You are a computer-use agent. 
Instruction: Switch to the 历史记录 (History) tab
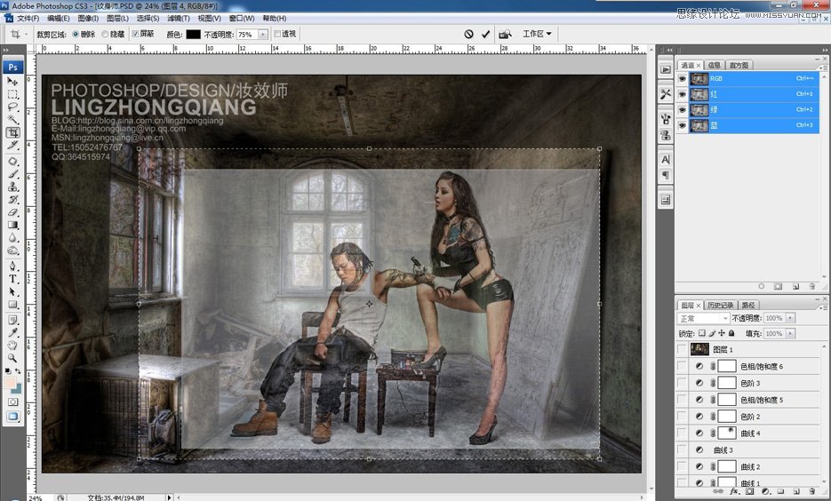722,305
